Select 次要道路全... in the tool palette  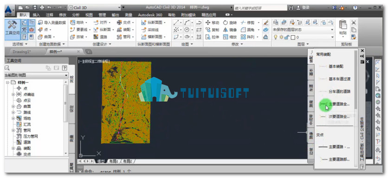[x=335, y=116]
